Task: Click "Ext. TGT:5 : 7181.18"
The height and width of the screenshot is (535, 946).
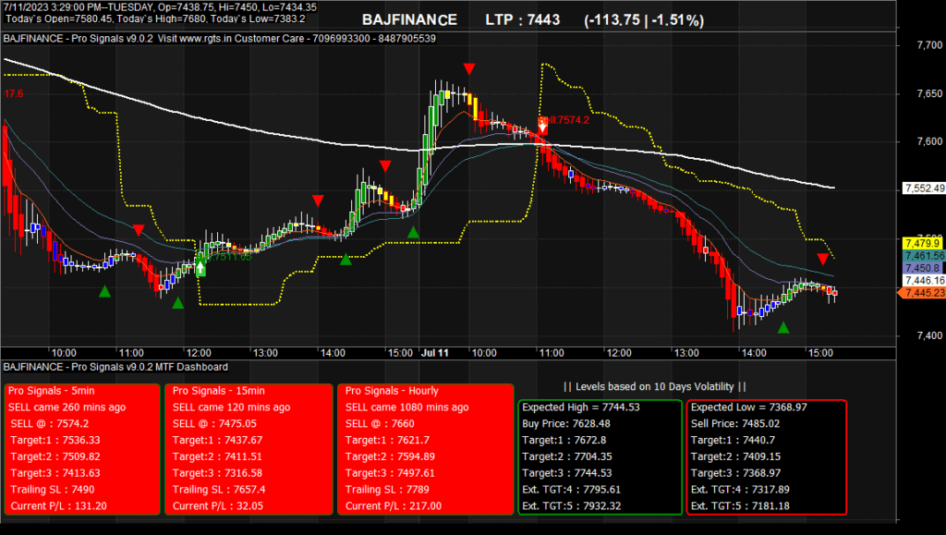Action: (x=740, y=506)
